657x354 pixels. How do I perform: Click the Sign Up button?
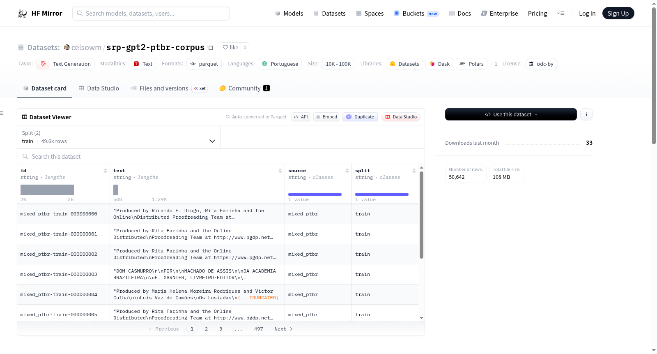618,13
